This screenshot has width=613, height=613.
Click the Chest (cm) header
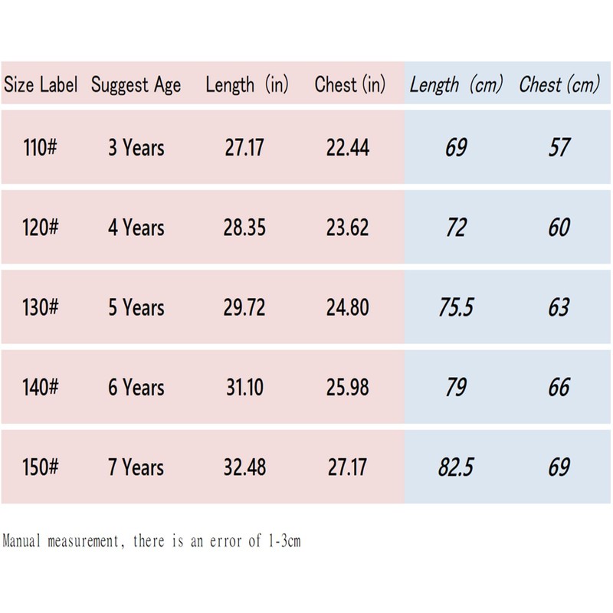pyautogui.click(x=559, y=85)
